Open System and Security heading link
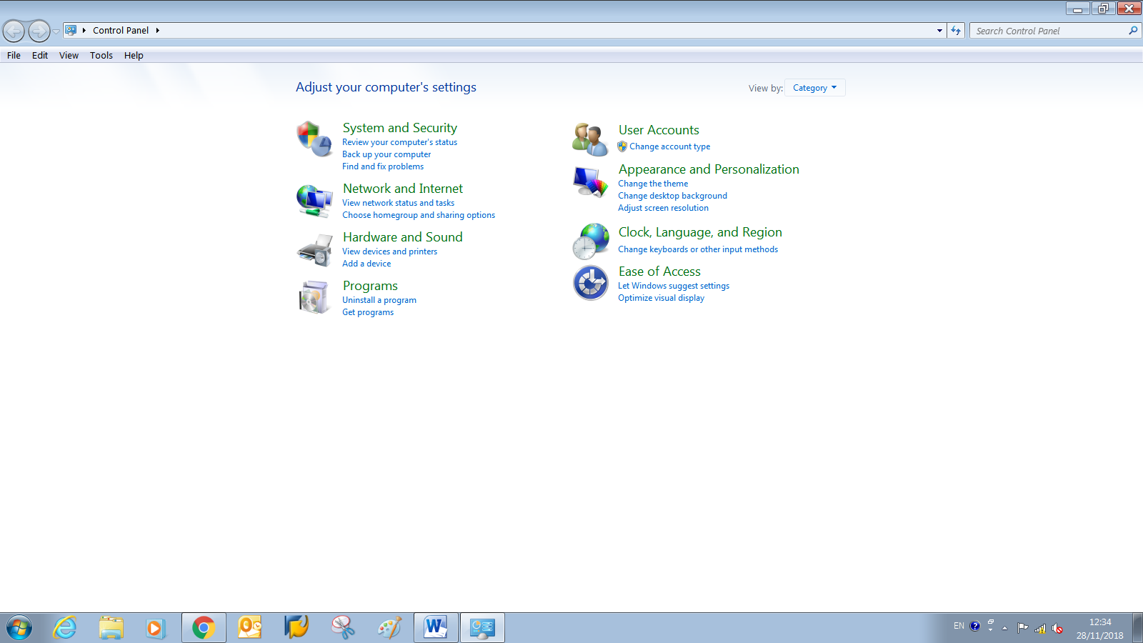 coord(399,128)
